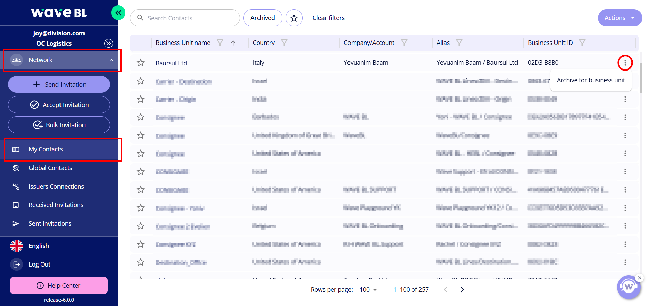Click Accept Invitation button
Viewport: 649px width, 306px height.
pyautogui.click(x=59, y=105)
